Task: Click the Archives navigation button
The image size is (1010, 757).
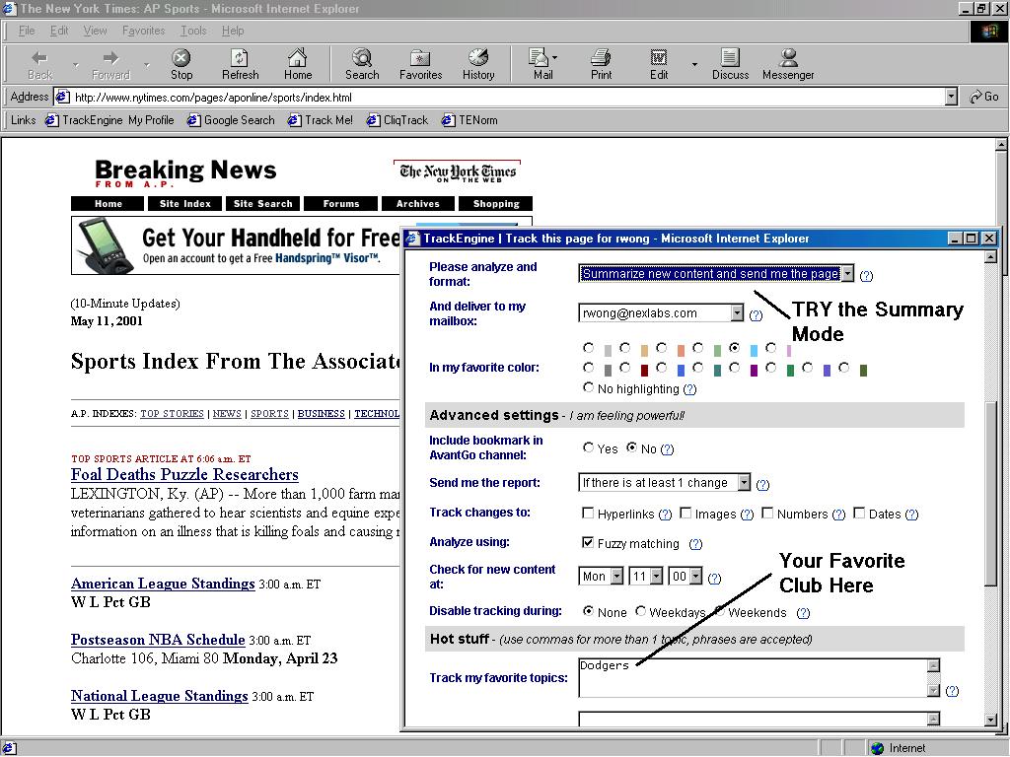Action: point(418,203)
